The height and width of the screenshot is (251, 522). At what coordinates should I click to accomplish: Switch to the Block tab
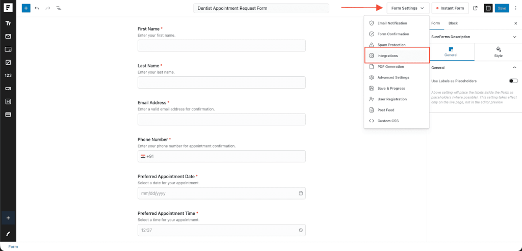click(453, 23)
